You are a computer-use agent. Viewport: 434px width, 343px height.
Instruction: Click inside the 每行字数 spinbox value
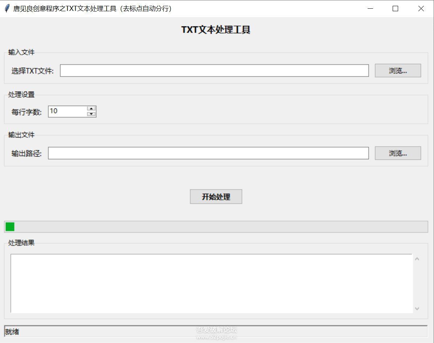pyautogui.click(x=67, y=111)
